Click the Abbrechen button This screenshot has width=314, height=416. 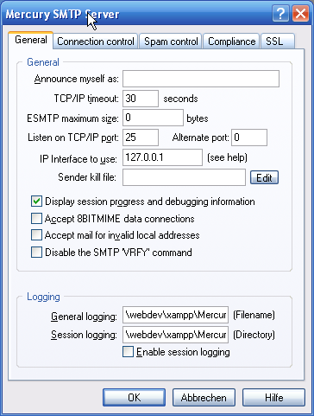(204, 398)
